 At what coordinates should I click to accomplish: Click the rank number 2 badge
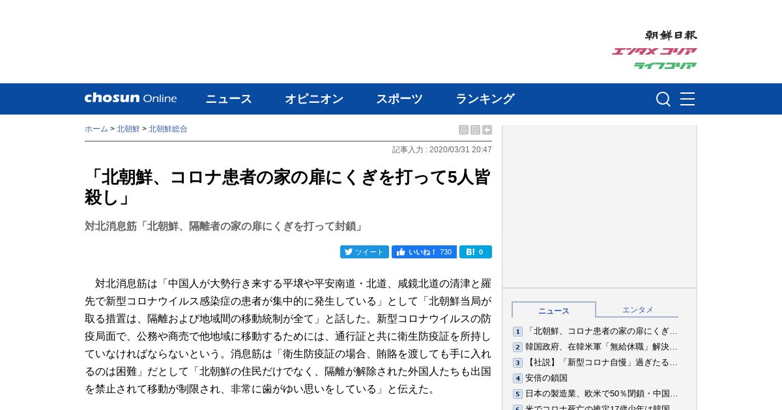click(x=517, y=348)
